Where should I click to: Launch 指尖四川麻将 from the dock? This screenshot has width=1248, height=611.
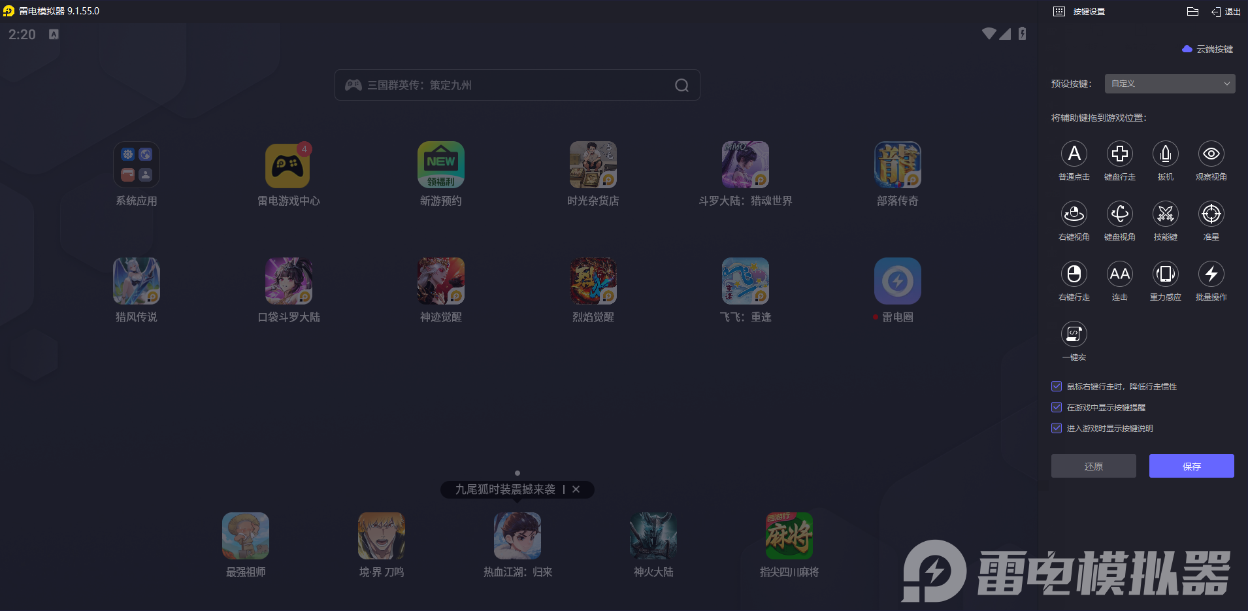point(789,536)
